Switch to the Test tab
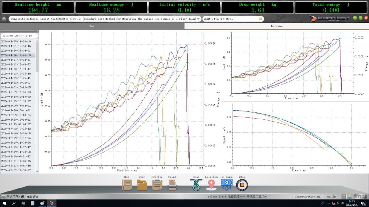Viewport: 369px width, 207px height. click(92, 26)
